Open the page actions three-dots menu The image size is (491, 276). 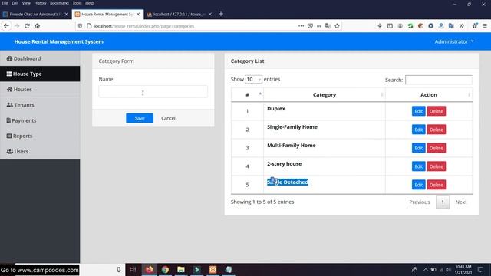(301, 26)
